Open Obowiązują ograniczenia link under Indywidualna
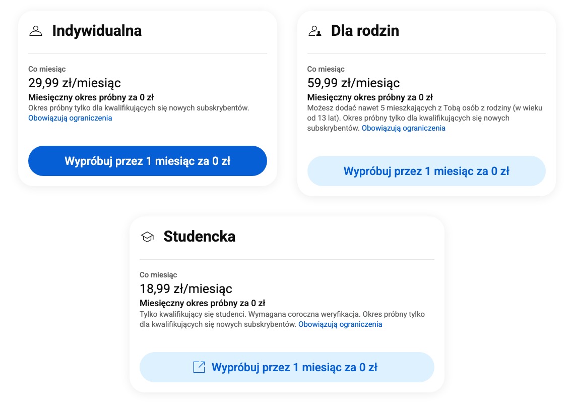 pyautogui.click(x=70, y=118)
